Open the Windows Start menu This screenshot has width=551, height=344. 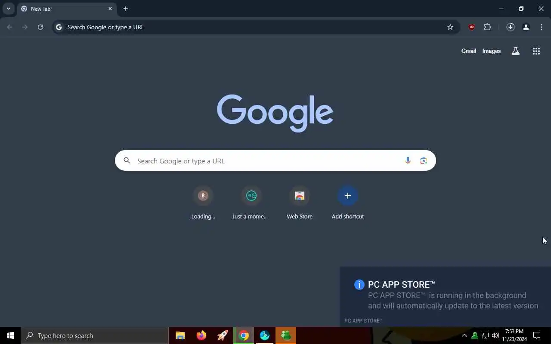pos(10,335)
